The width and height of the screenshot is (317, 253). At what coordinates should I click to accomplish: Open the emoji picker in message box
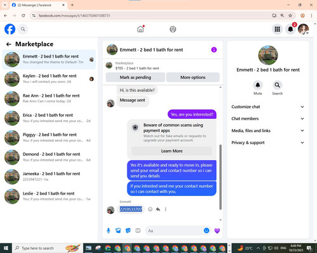[x=207, y=231]
